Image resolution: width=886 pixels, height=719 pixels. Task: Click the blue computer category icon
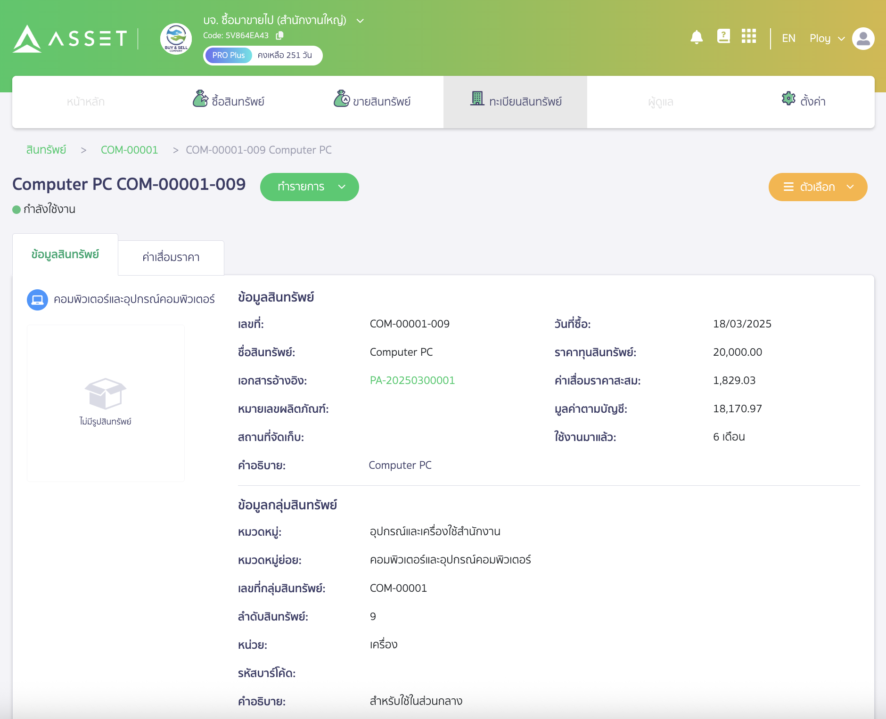tap(37, 300)
